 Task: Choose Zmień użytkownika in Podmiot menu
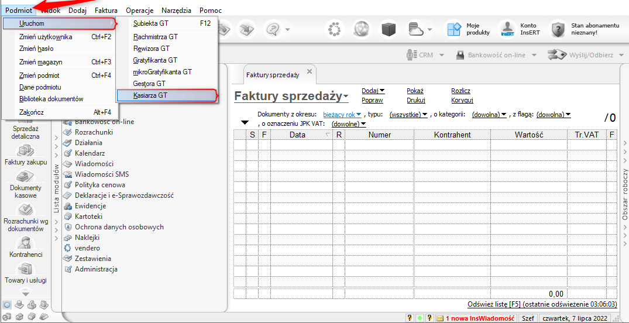tap(59, 37)
